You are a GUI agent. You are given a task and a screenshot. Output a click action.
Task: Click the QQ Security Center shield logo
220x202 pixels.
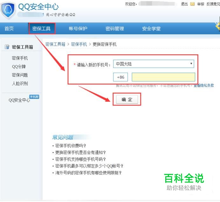8,10
